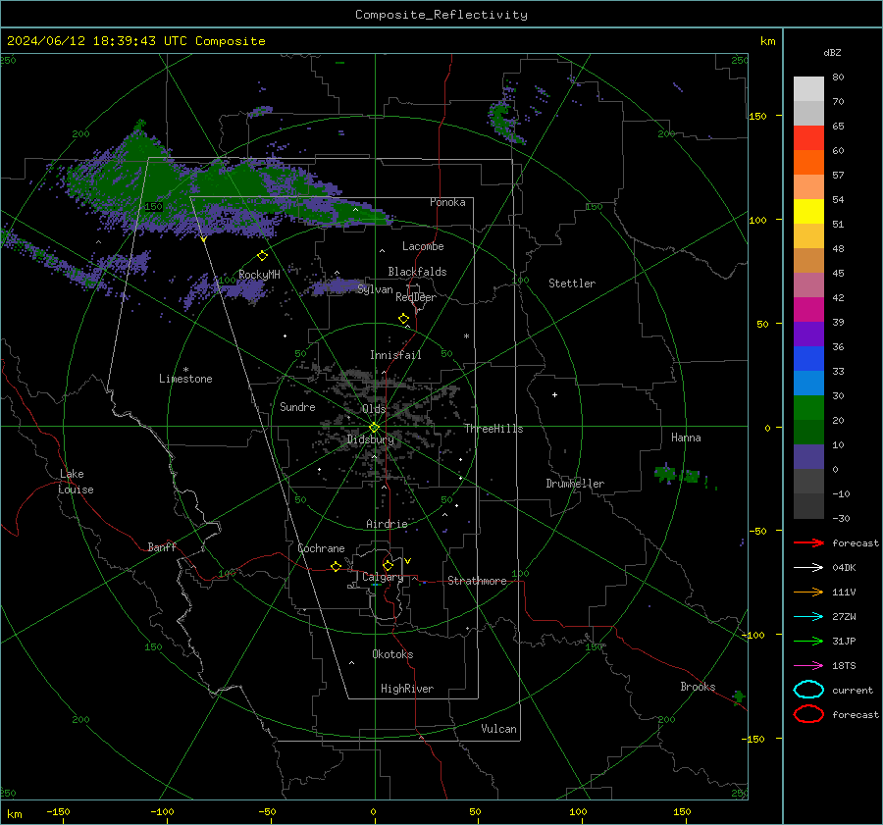Click the orange 111V arrow symbol

808,592
